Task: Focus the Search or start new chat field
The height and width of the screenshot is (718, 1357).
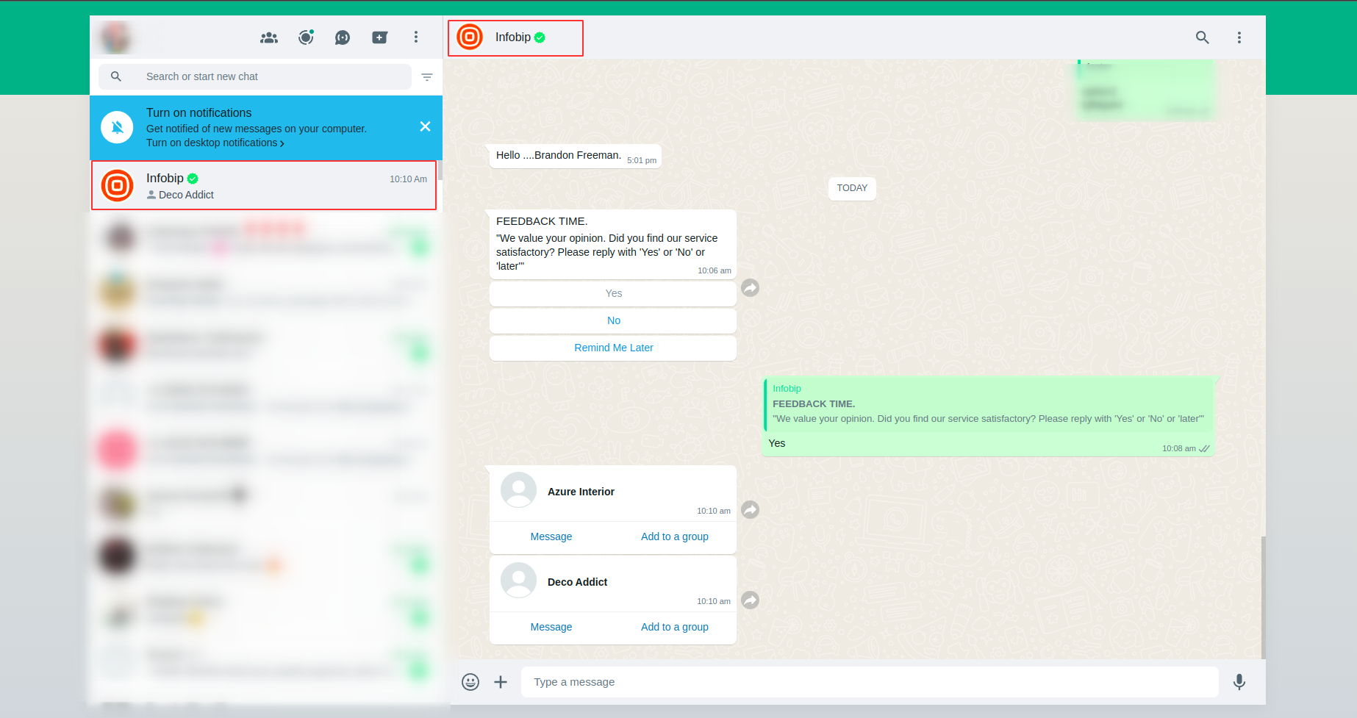Action: (x=255, y=76)
